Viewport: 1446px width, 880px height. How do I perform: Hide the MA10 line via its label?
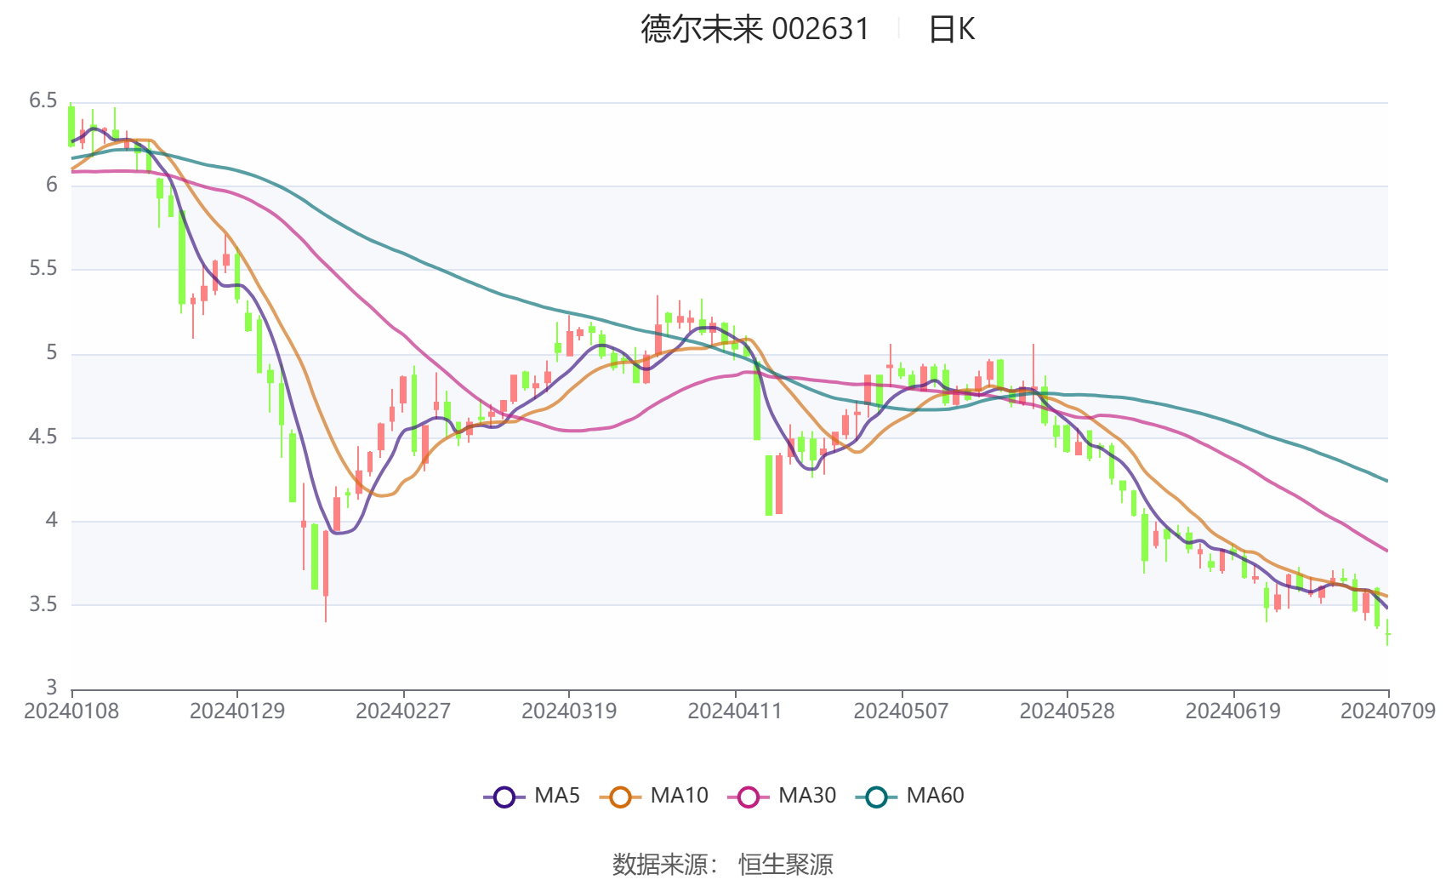coord(679,796)
